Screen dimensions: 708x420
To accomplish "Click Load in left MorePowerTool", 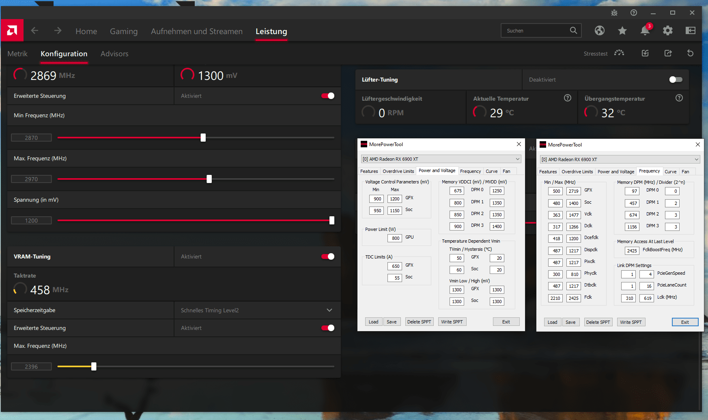I will [x=374, y=322].
